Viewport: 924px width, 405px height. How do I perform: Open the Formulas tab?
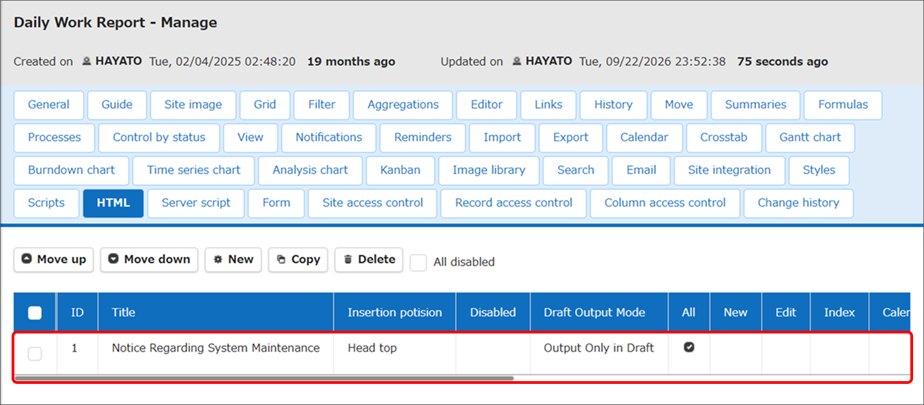click(x=843, y=105)
